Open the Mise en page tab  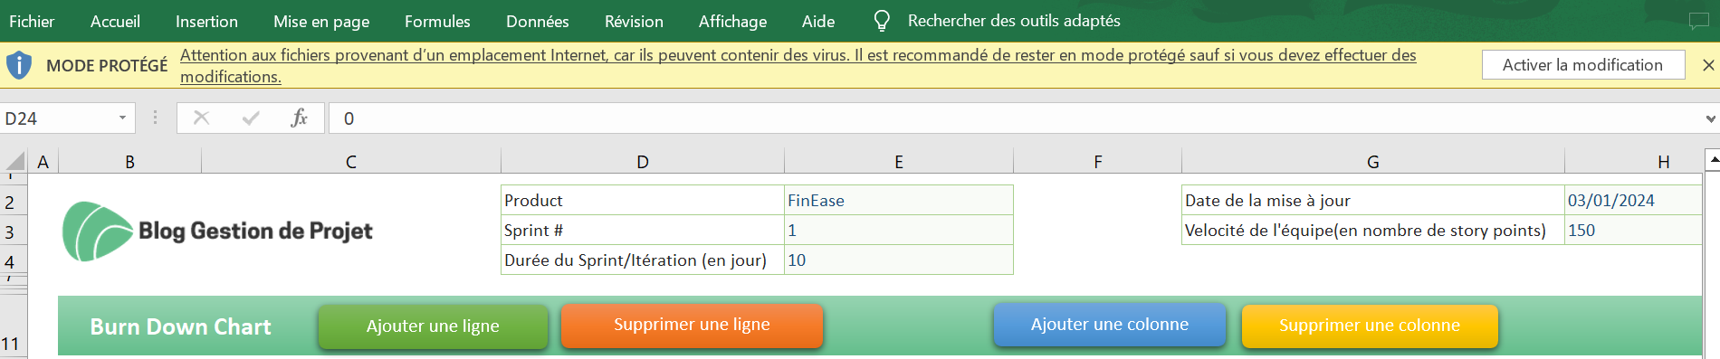tap(321, 21)
